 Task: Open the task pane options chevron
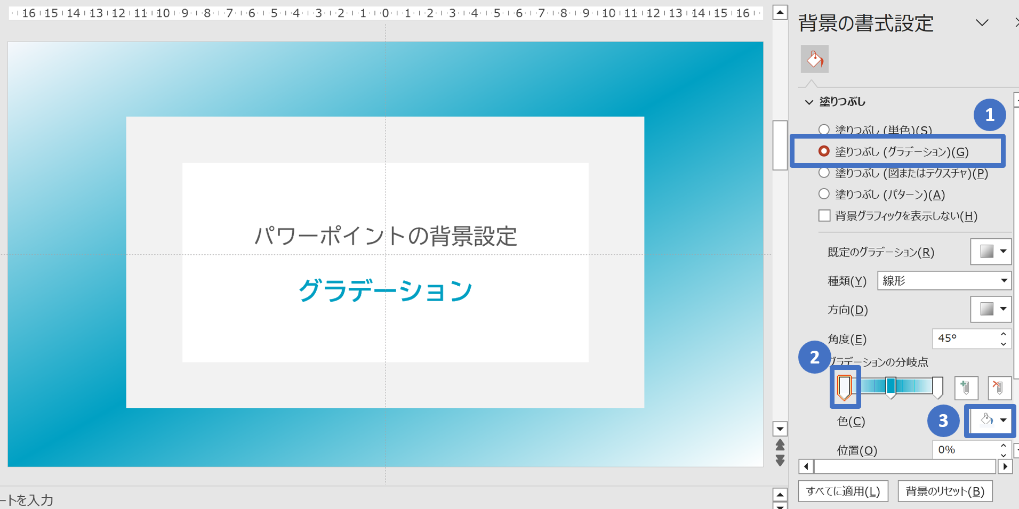tap(982, 22)
